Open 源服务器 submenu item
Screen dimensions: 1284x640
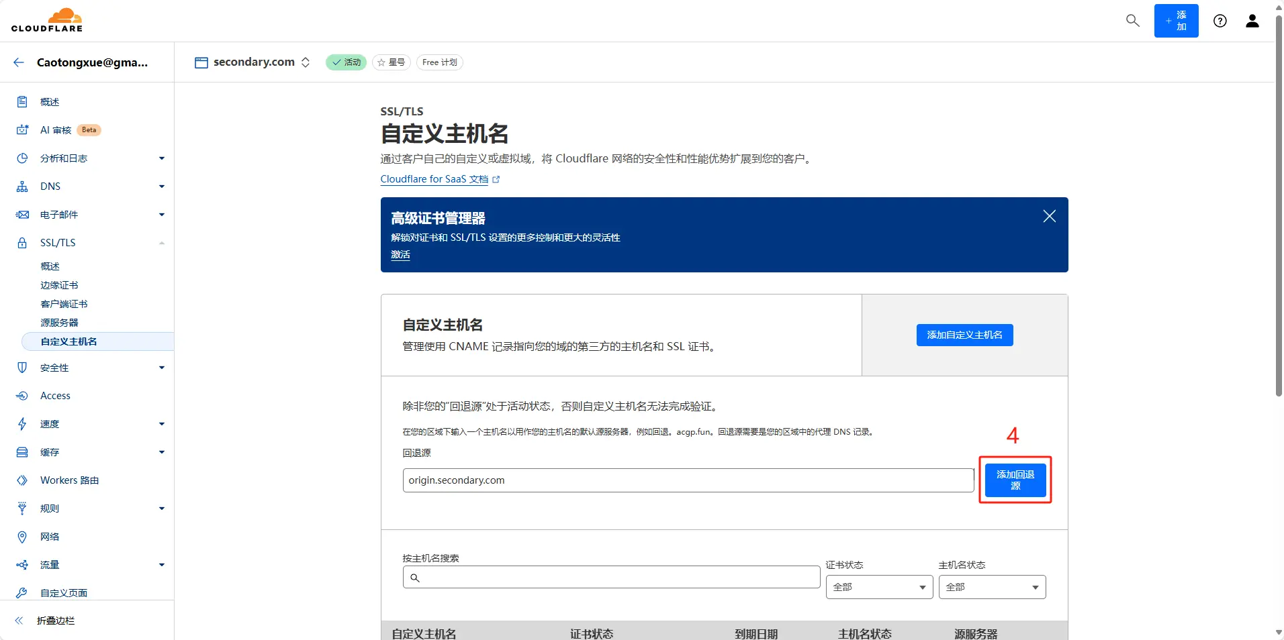[x=59, y=323]
